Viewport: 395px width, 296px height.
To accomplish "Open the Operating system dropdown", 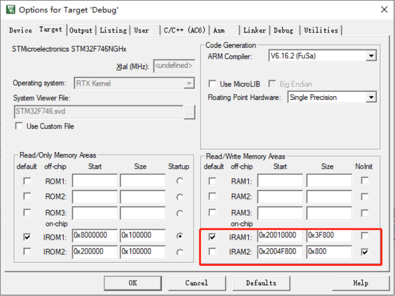I will (x=189, y=83).
